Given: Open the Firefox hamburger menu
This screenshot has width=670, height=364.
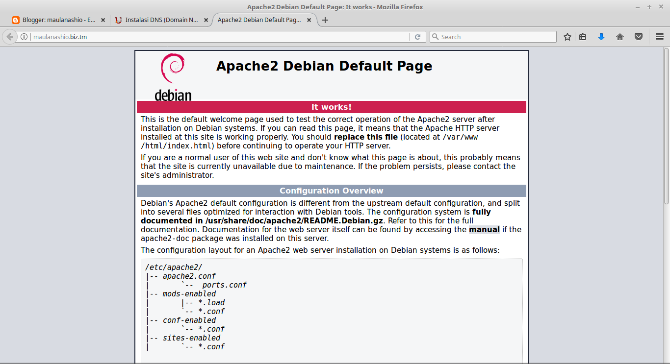Looking at the screenshot, I should (x=660, y=37).
